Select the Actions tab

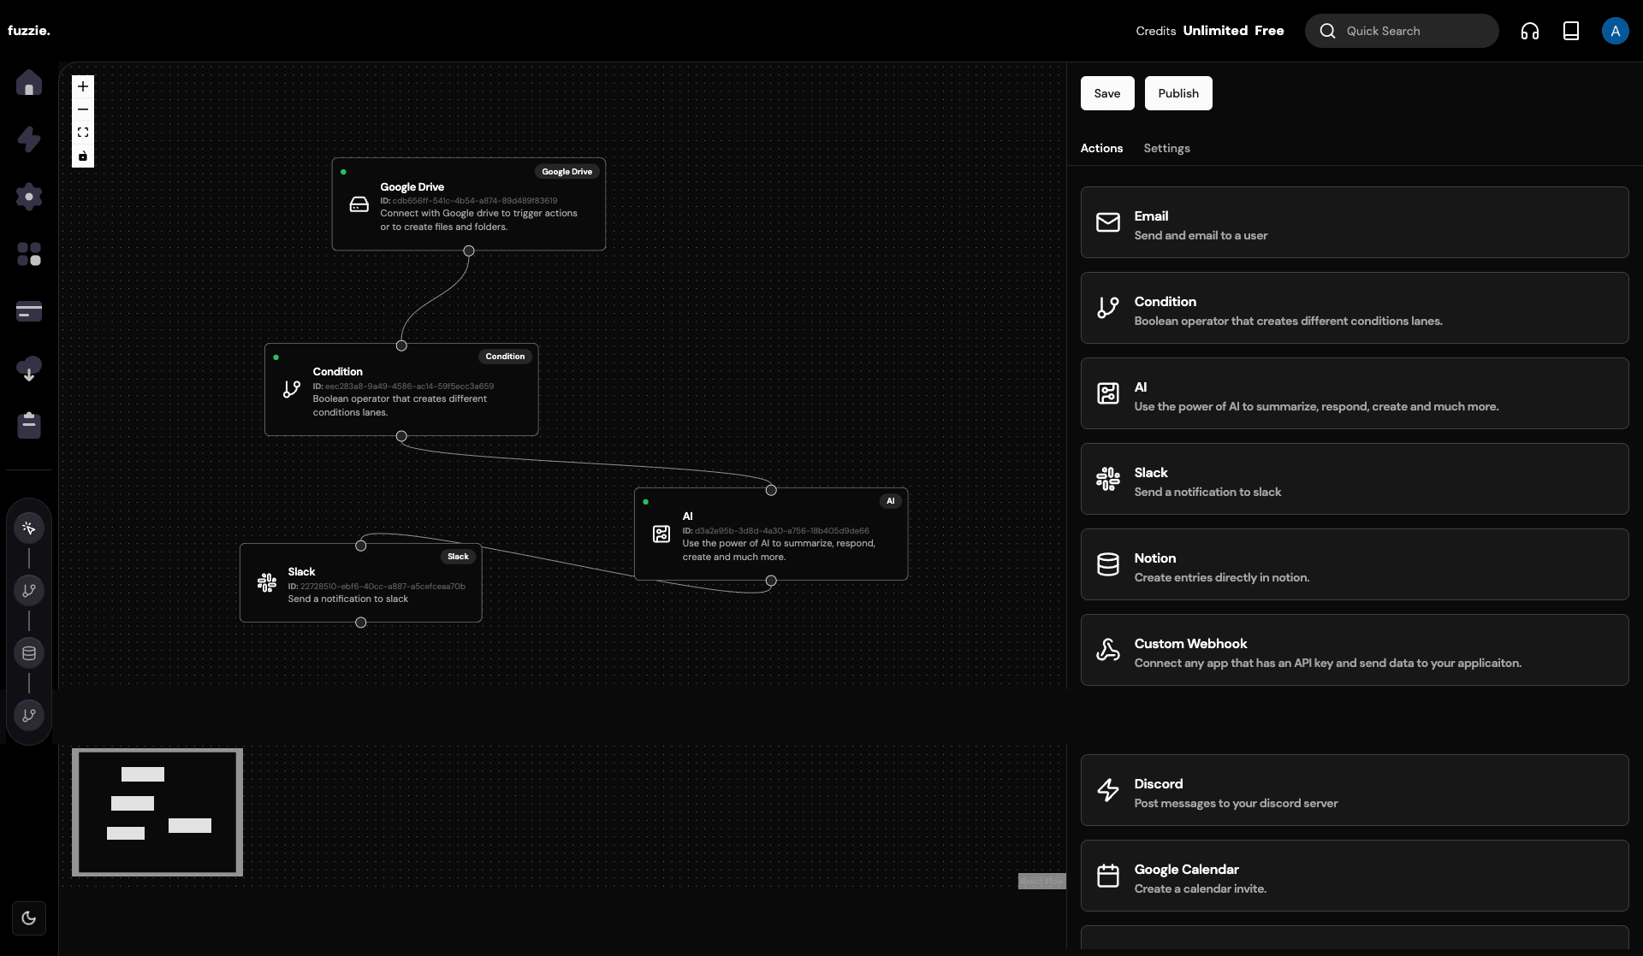(x=1101, y=148)
